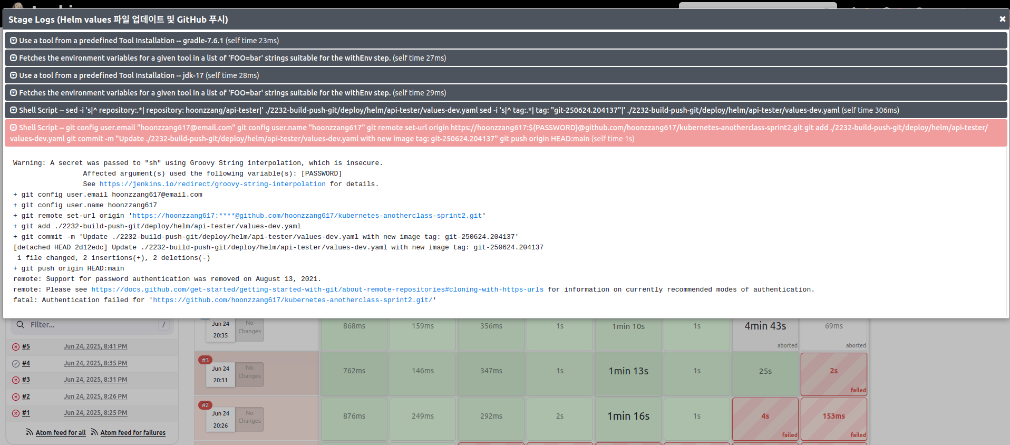Select the failed 4s stage cell
This screenshot has width=1010, height=445.
click(765, 419)
